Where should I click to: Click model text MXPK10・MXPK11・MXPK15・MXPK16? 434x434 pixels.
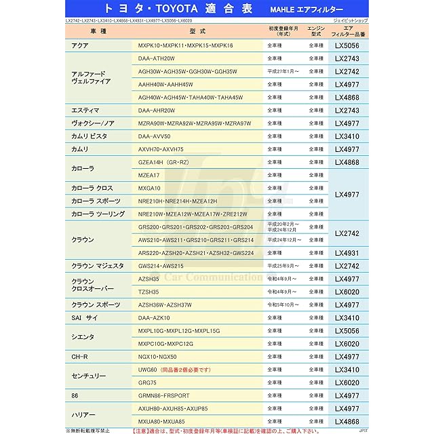point(185,45)
